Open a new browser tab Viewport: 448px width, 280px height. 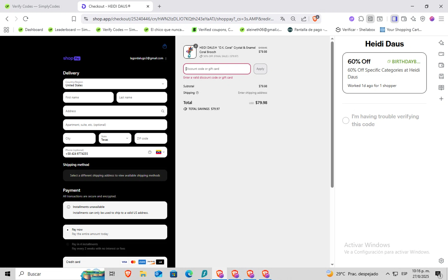(159, 6)
